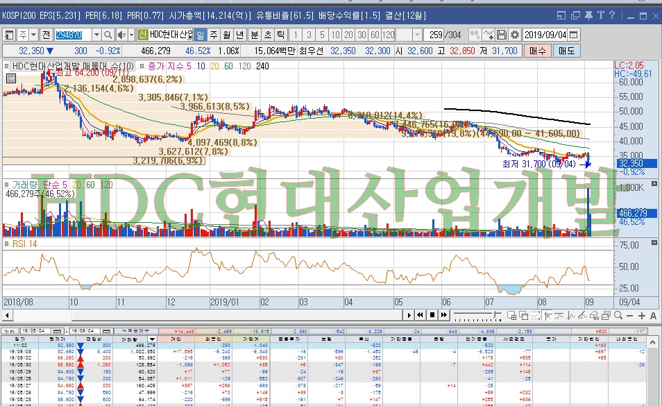The image size is (662, 406).
Task: Toggle the left side panel icon
Action: click(9, 35)
